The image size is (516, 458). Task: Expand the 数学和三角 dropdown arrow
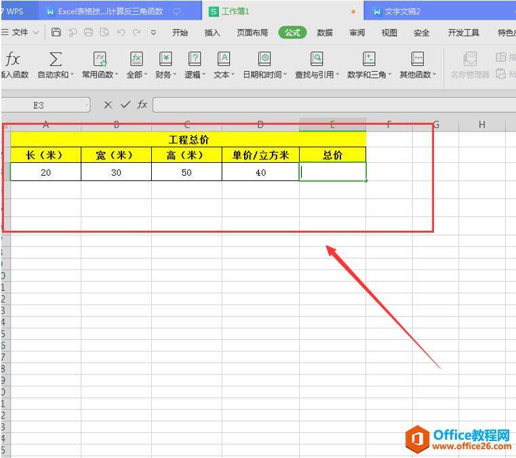point(390,75)
